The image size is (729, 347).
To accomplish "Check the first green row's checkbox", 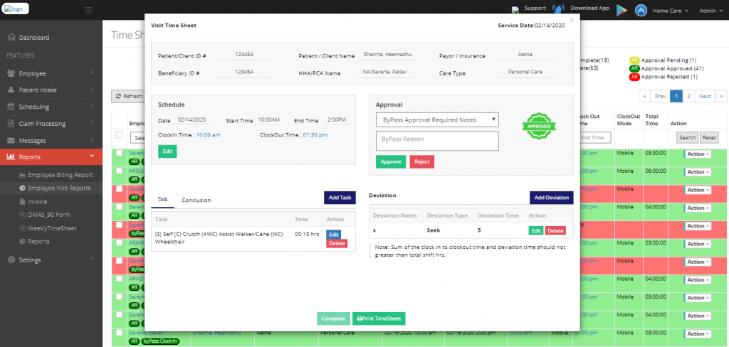I will tap(119, 153).
